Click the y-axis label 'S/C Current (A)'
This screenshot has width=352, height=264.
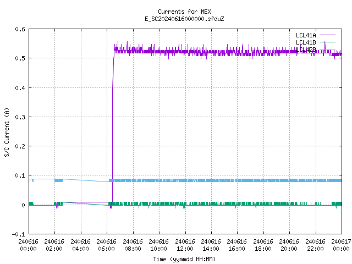pyautogui.click(x=7, y=132)
